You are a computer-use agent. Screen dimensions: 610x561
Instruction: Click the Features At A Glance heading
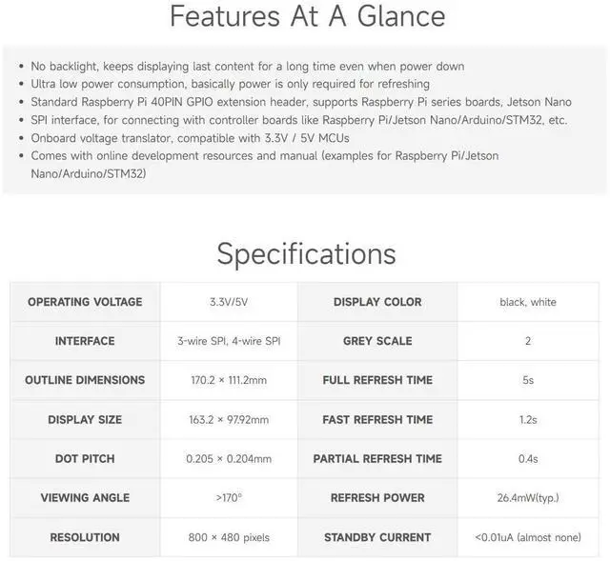coord(307,17)
